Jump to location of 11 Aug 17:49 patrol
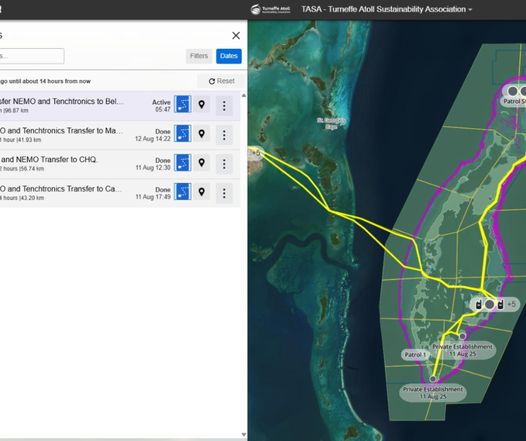The image size is (526, 441). 201,192
